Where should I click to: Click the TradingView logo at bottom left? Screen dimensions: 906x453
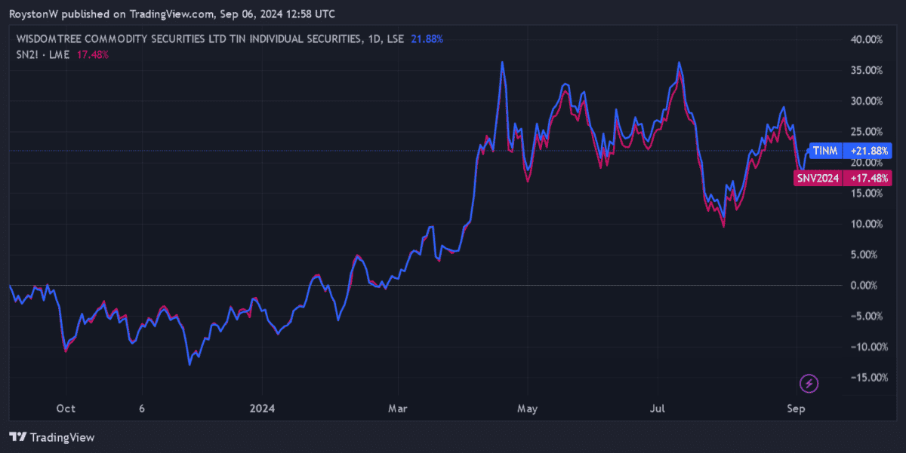[x=52, y=437]
